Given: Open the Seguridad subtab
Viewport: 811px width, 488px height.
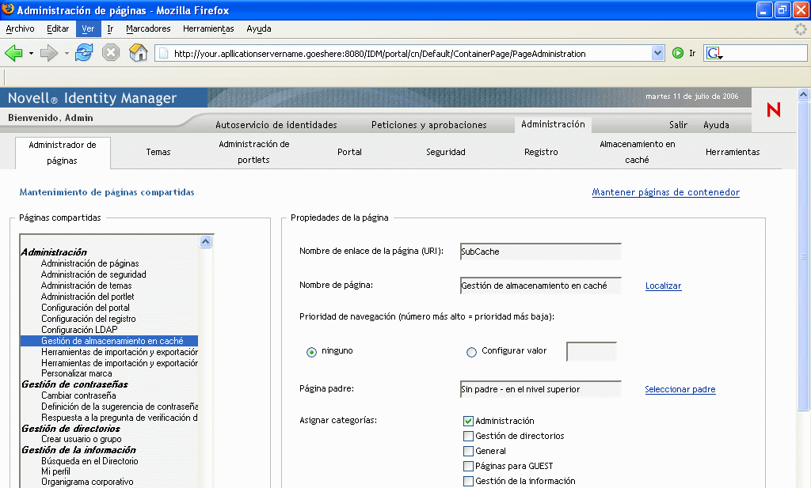Looking at the screenshot, I should click(446, 153).
